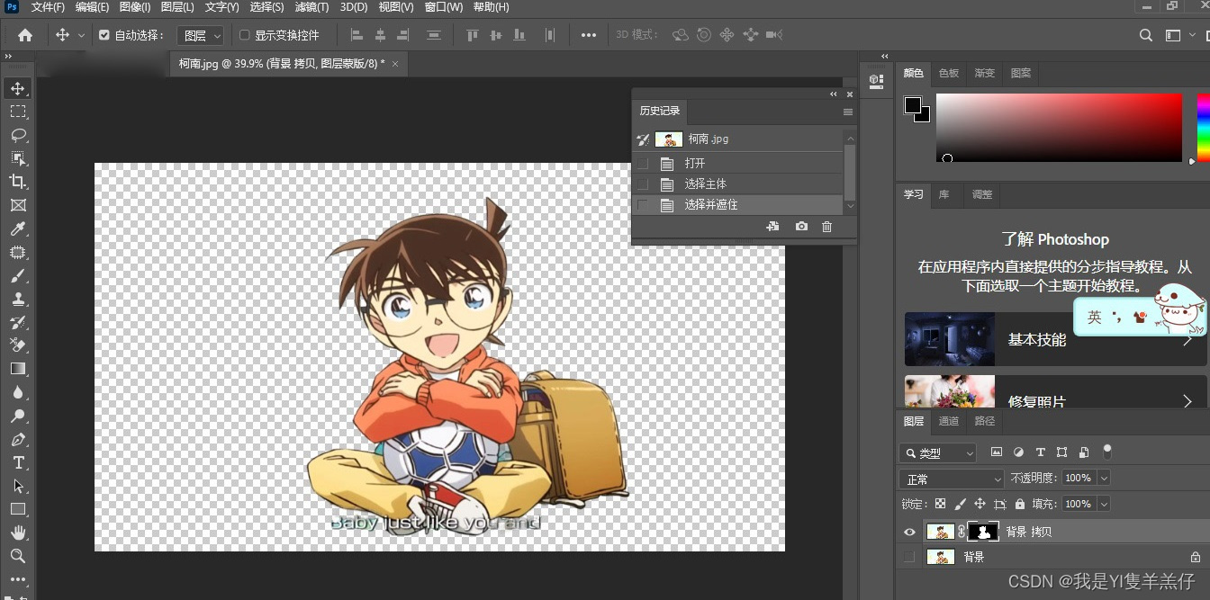Open the History panel menu
Viewport: 1210px width, 600px height.
click(847, 112)
